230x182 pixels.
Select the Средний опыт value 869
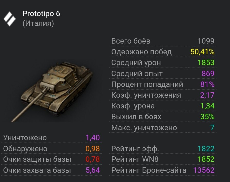pyautogui.click(x=208, y=74)
